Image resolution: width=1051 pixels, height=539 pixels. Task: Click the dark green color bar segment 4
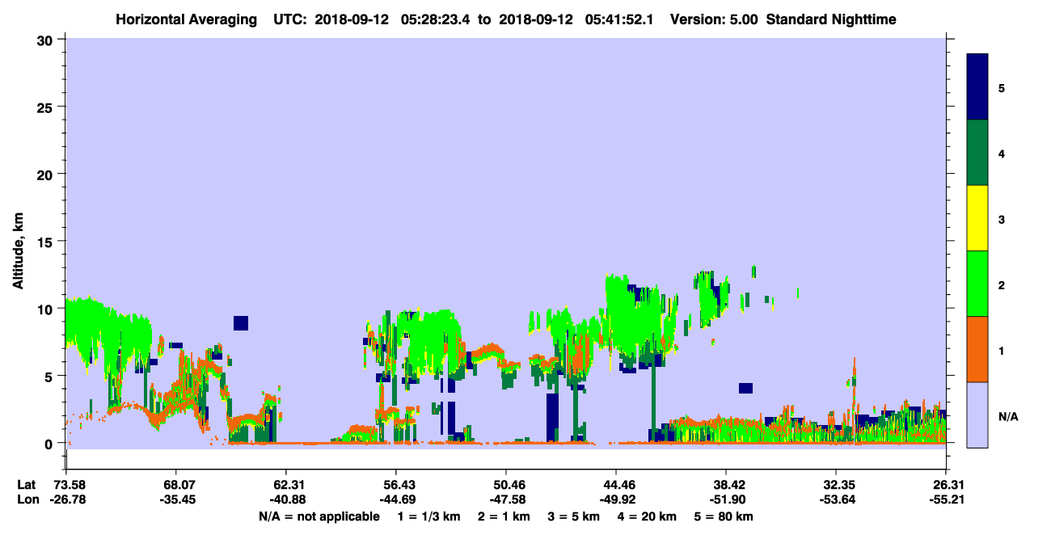coord(977,153)
